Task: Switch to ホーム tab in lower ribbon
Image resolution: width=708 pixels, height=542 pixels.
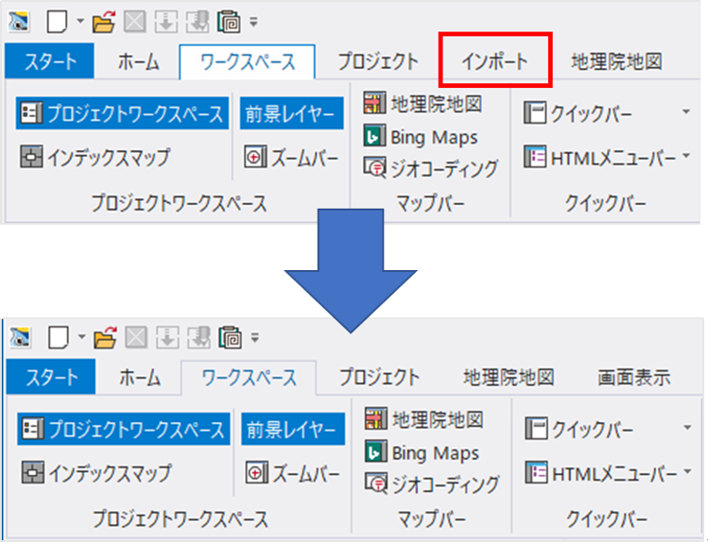Action: 140,378
